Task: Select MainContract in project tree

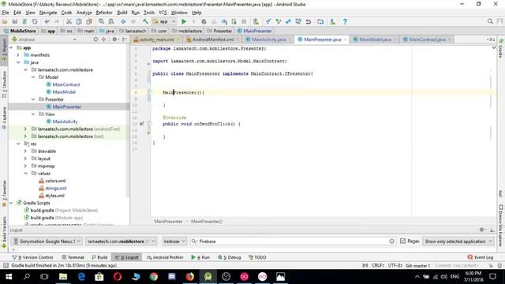Action: click(66, 84)
